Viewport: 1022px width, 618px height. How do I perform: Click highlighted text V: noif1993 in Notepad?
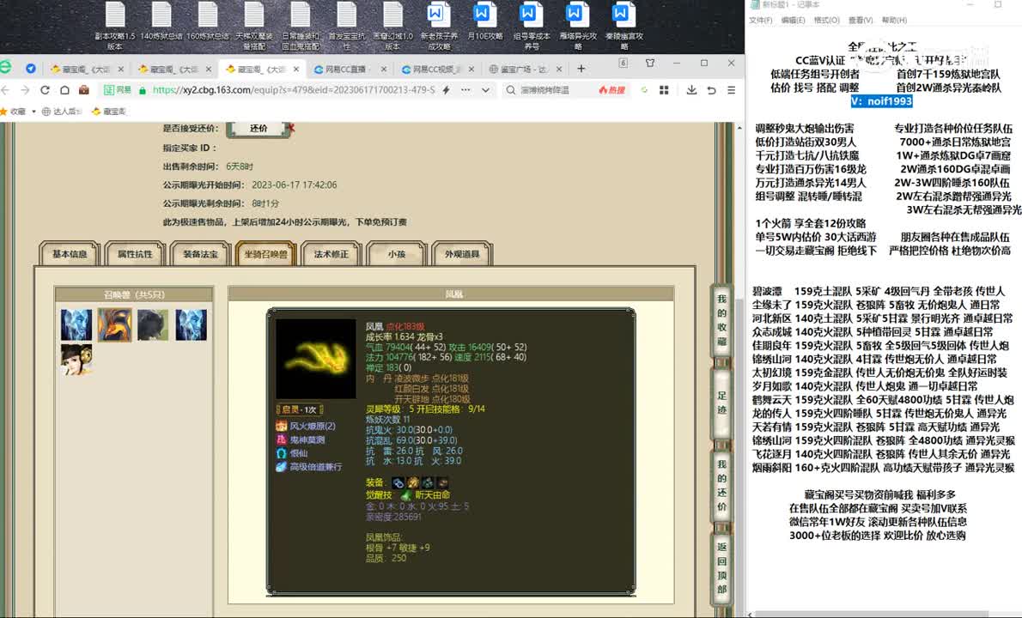coord(881,101)
